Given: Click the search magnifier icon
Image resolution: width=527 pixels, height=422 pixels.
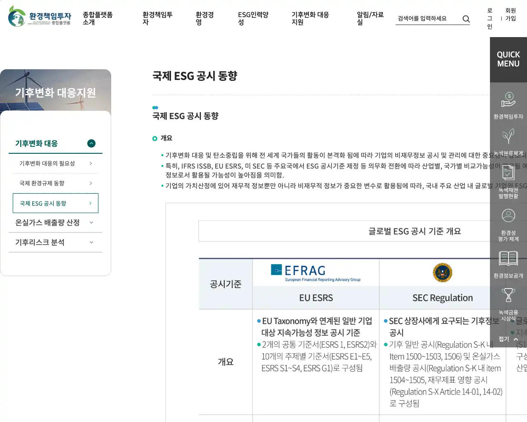Looking at the screenshot, I should coord(466,19).
